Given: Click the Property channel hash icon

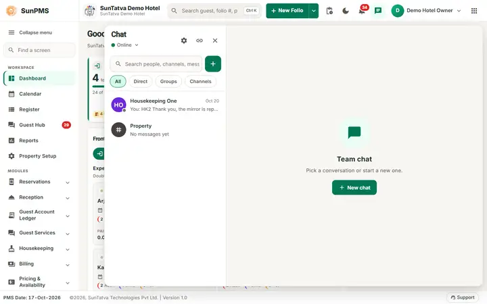Looking at the screenshot, I should 118,130.
